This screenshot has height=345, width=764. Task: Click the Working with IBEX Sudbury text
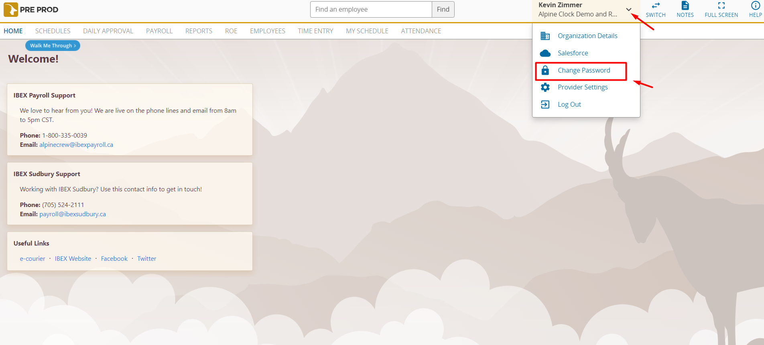[x=111, y=189]
